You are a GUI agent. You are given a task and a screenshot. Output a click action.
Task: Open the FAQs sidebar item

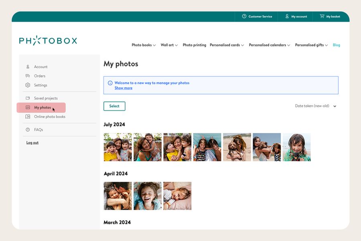[38, 130]
